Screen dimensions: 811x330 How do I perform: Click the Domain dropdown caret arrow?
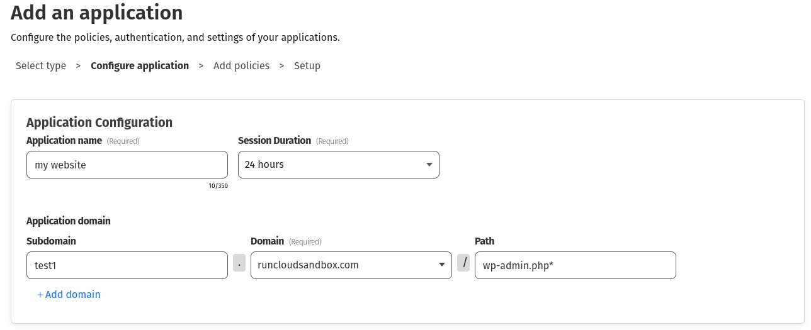pos(441,265)
